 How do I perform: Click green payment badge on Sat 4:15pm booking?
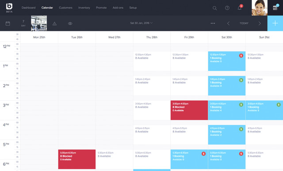[241, 129]
